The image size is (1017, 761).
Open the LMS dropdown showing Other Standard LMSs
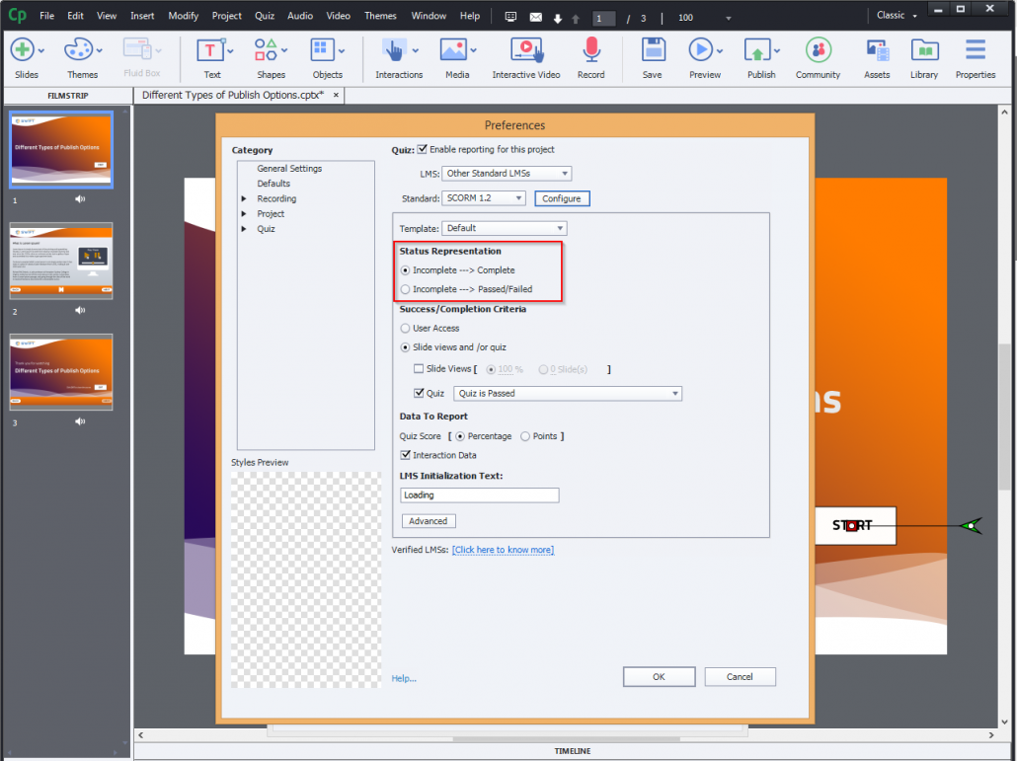click(507, 173)
